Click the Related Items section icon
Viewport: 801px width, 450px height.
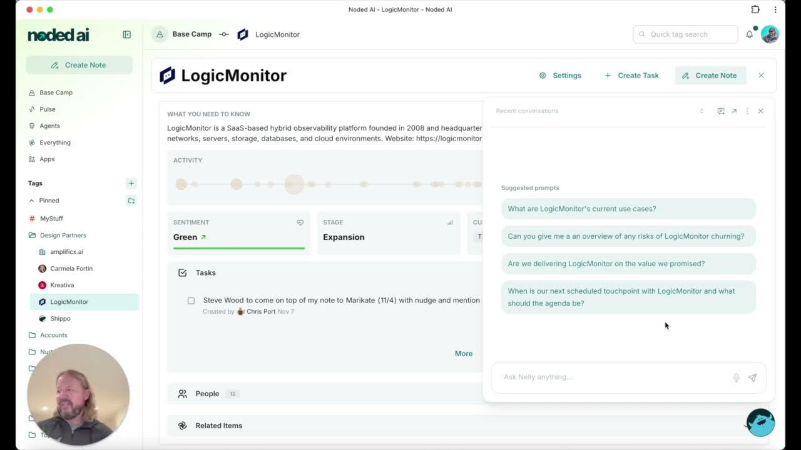182,426
